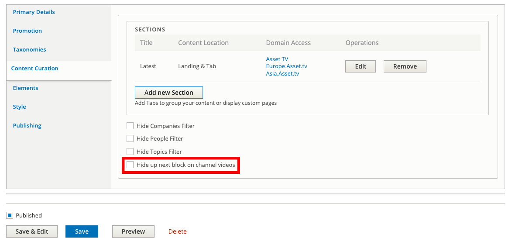Edit the Latest section
The width and height of the screenshot is (512, 245).
click(361, 66)
